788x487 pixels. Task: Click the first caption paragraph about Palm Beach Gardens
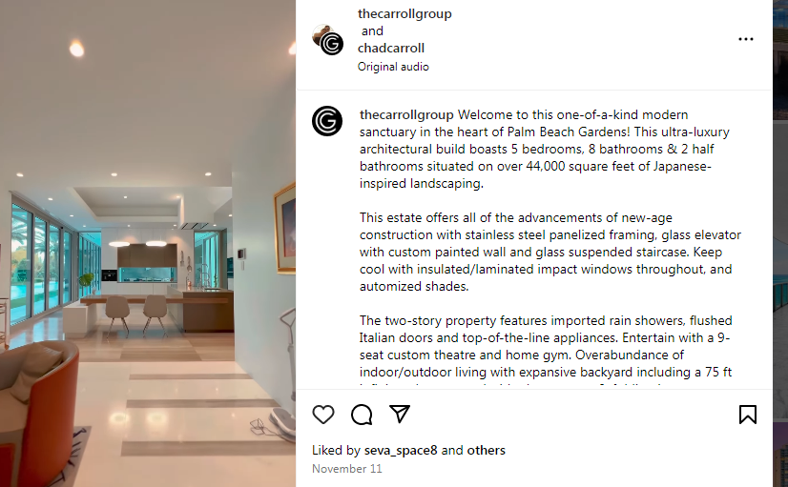click(x=545, y=149)
